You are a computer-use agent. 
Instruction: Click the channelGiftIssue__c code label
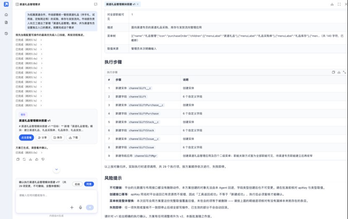coord(144,139)
